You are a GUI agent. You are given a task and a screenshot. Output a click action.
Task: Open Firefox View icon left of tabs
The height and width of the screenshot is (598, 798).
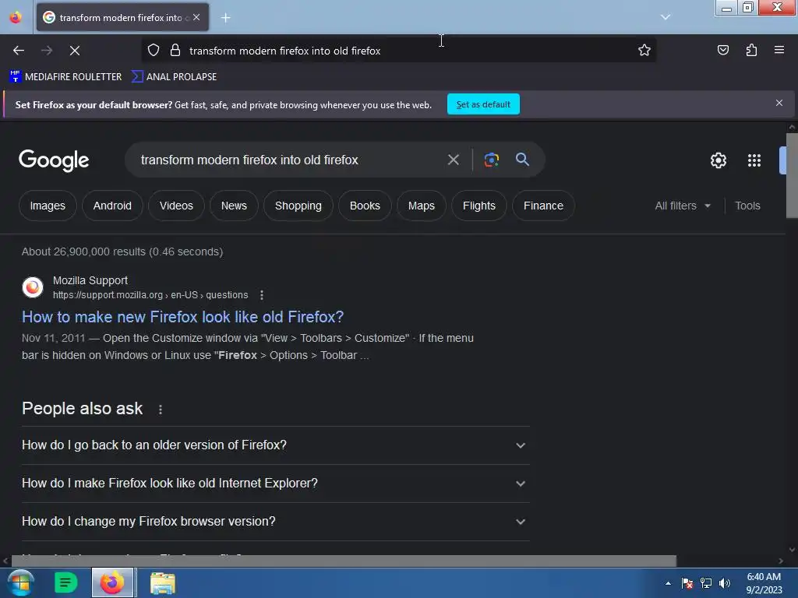pyautogui.click(x=16, y=18)
